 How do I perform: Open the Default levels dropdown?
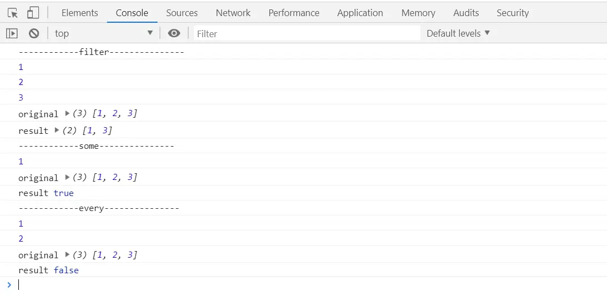pos(458,33)
